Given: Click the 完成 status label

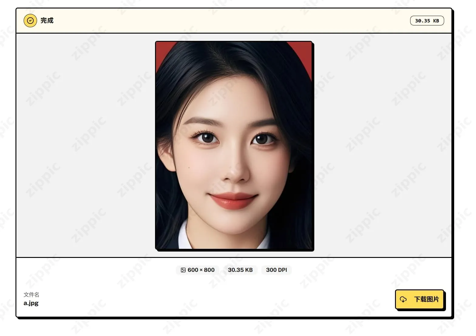Looking at the screenshot, I should (47, 21).
